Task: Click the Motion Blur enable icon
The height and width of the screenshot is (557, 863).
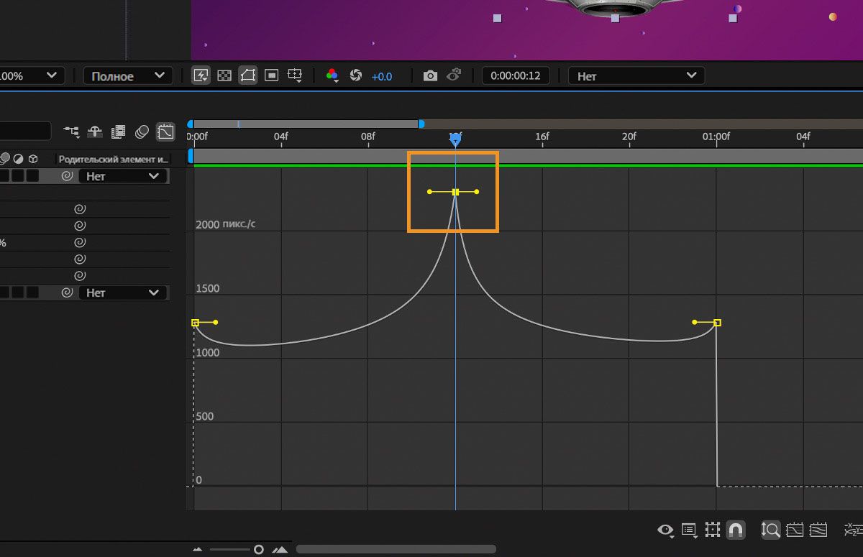Action: (x=142, y=132)
